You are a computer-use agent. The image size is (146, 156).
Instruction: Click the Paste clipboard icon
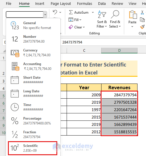pyautogui.click(x=133, y=14)
